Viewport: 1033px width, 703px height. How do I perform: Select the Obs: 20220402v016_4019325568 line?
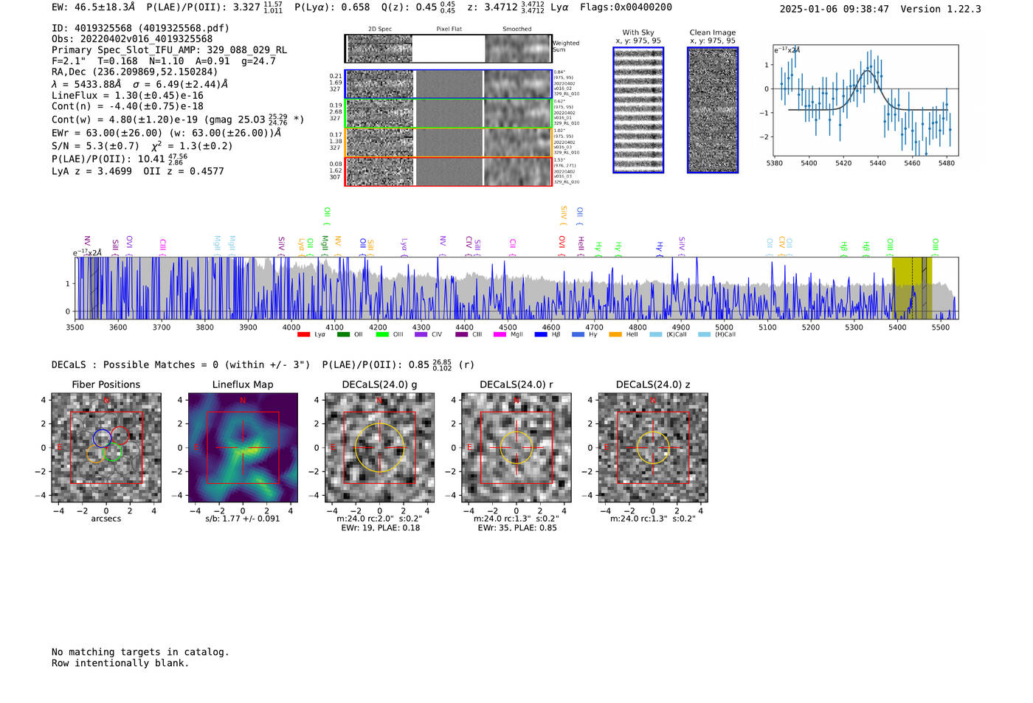click(132, 39)
